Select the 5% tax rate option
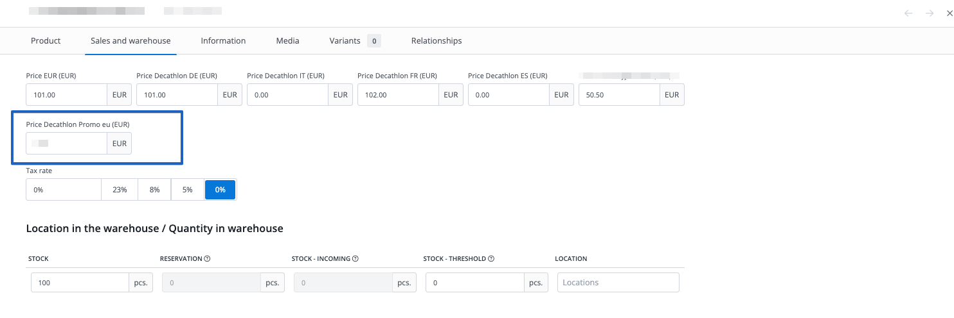The height and width of the screenshot is (318, 954). point(188,190)
